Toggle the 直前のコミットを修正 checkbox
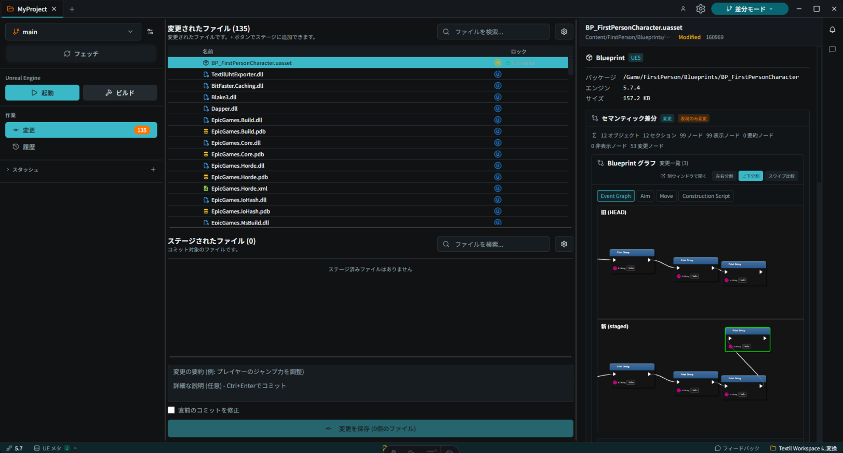The width and height of the screenshot is (843, 453). 171,410
